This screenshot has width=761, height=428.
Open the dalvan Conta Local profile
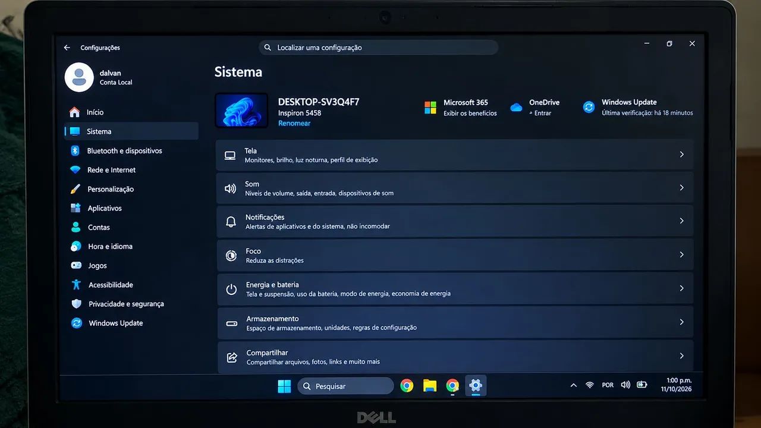(x=99, y=77)
